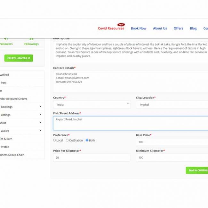Open the Offers navigation link
This screenshot has width=208, height=208.
click(x=178, y=28)
